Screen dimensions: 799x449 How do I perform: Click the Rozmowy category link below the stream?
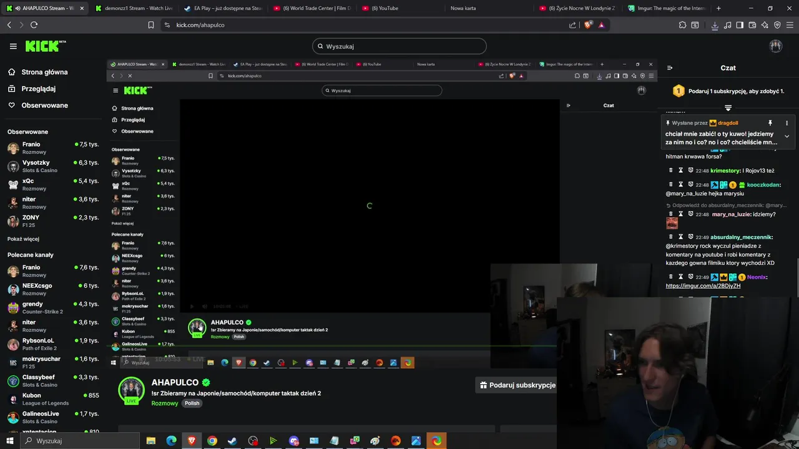click(x=165, y=403)
